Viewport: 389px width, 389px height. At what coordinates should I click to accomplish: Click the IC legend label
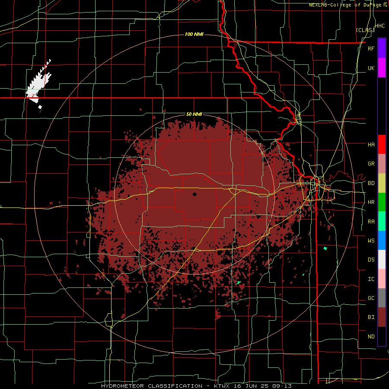pos(371,279)
